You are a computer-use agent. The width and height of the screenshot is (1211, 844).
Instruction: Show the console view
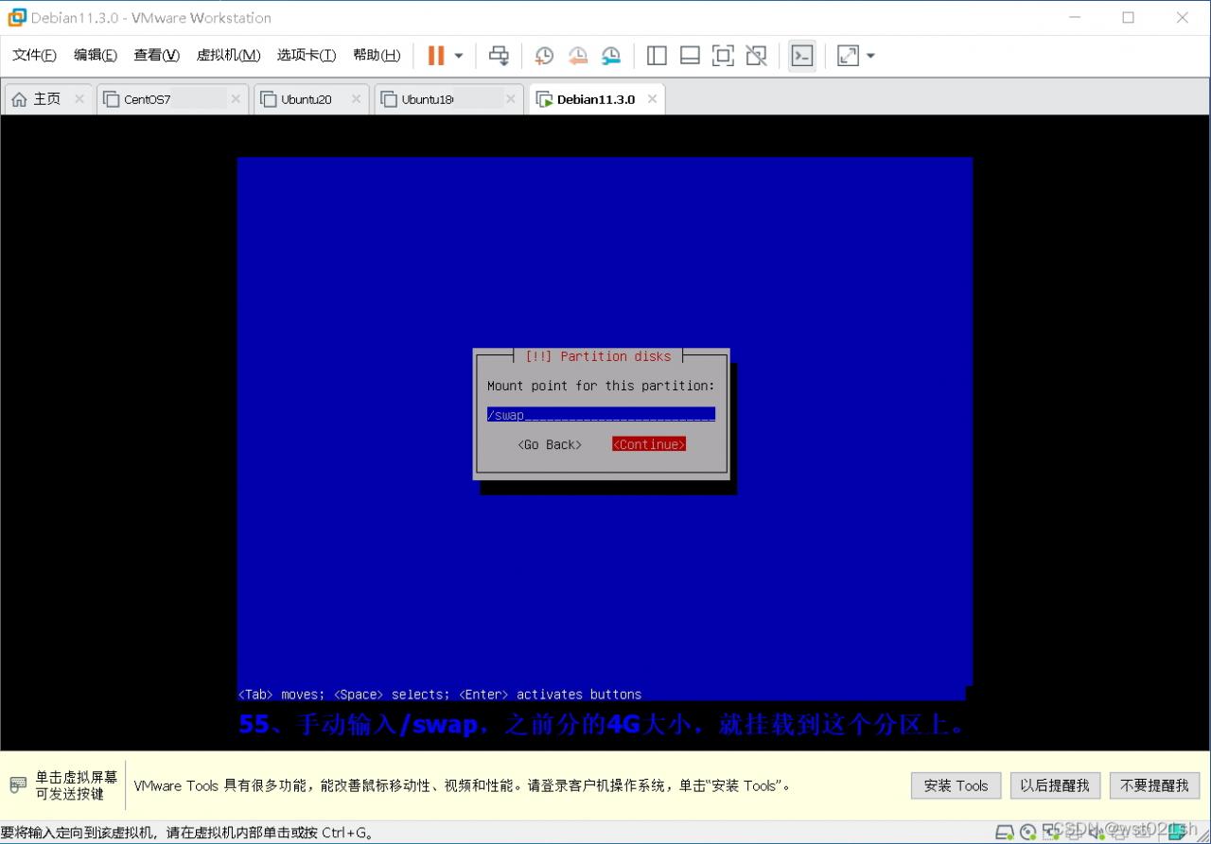coord(802,56)
